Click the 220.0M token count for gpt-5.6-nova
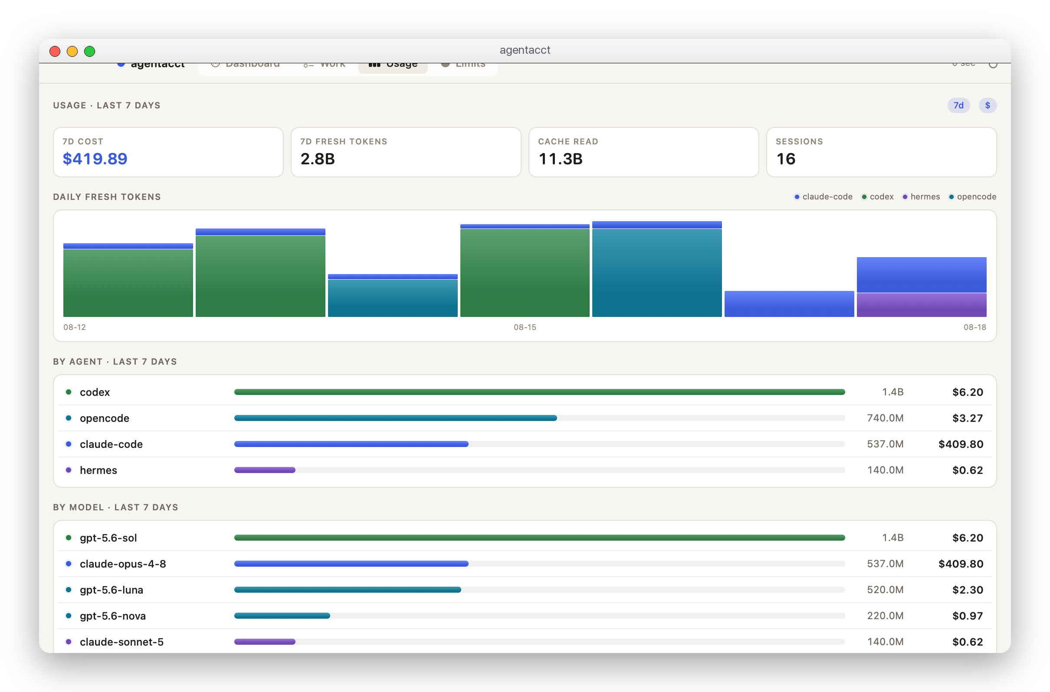 coord(885,616)
